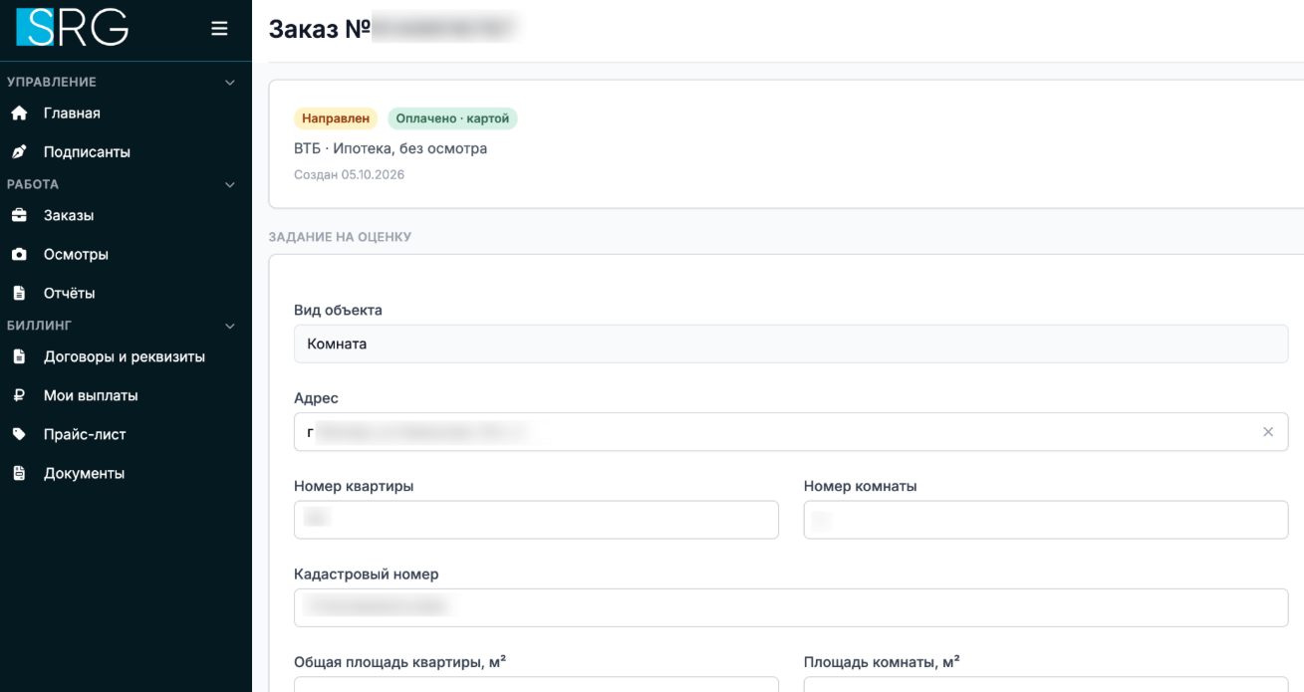Click the SRG logo
1304x692 pixels.
tap(73, 28)
